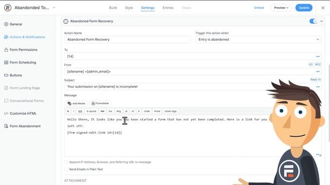Apply italic with the i quicktag
Image resolution: width=330 pixels, height=185 pixels.
tap(73, 111)
